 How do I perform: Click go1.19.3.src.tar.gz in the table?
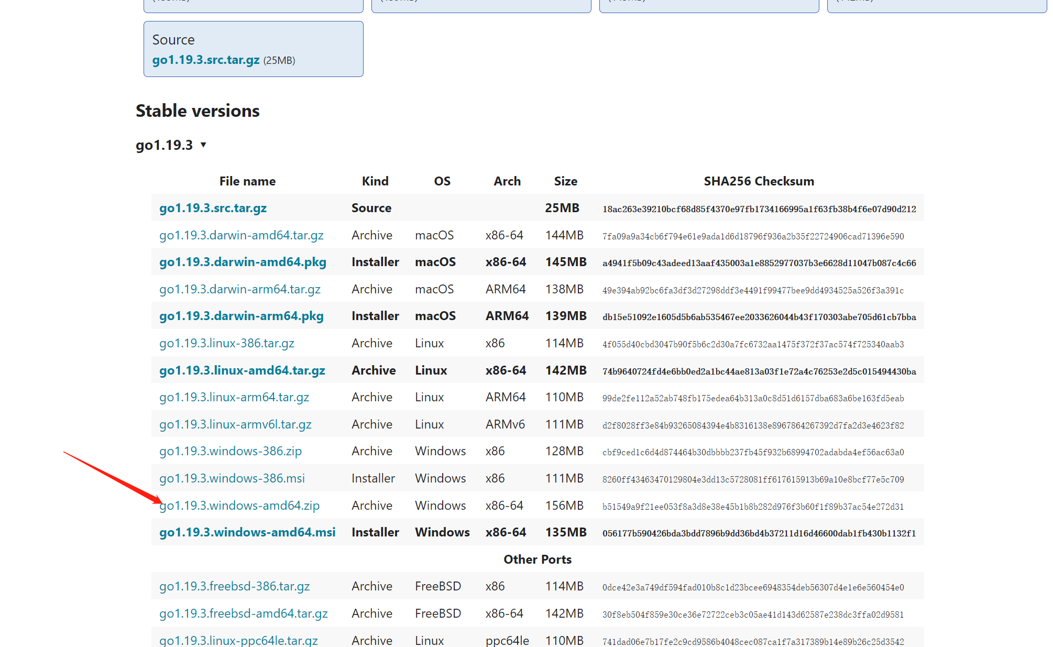[213, 208]
